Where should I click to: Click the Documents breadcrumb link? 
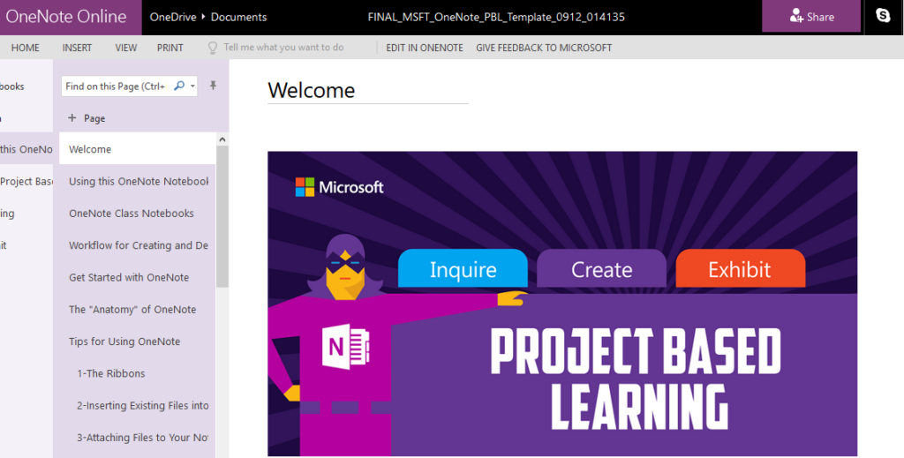coord(238,17)
